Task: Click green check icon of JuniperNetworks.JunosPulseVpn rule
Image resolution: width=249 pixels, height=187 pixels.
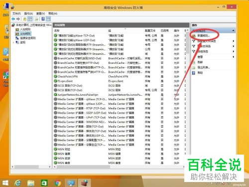Action: 55,95
